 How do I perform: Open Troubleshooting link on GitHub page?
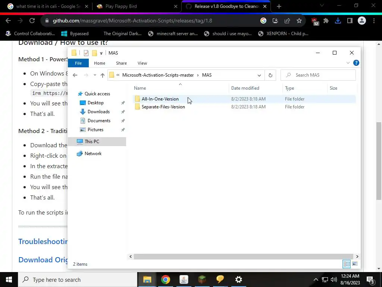coord(43,241)
